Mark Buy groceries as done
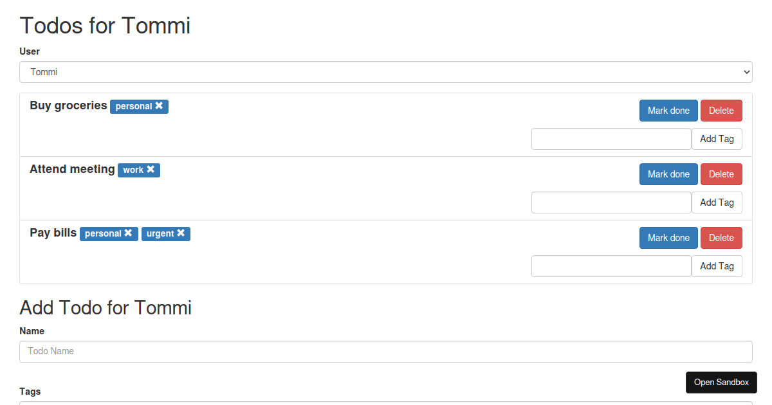 [x=668, y=111]
